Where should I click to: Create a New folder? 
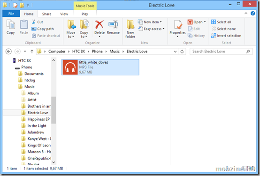click(130, 29)
